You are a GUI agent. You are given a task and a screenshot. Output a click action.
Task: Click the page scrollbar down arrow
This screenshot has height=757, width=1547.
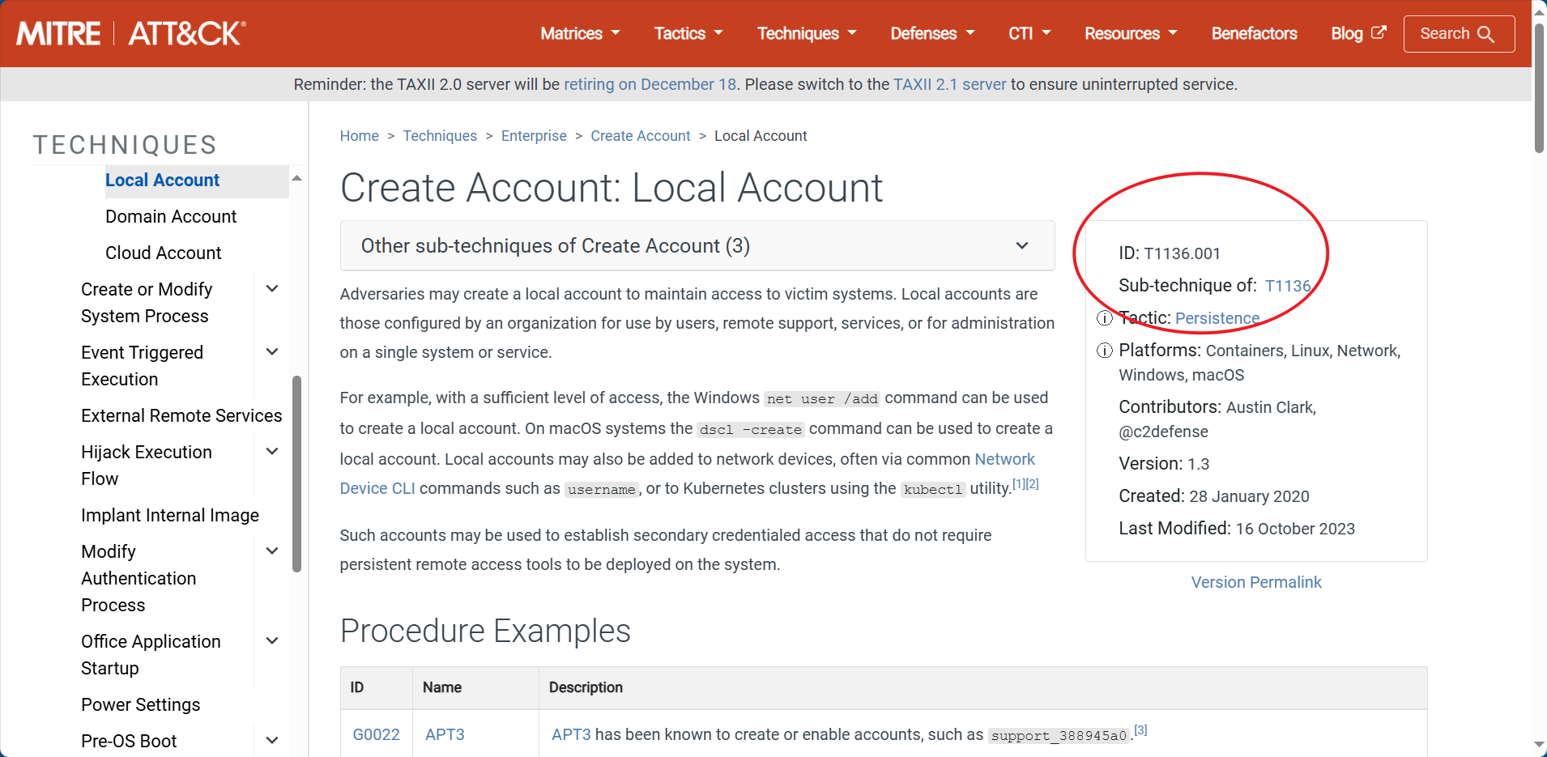(1539, 744)
